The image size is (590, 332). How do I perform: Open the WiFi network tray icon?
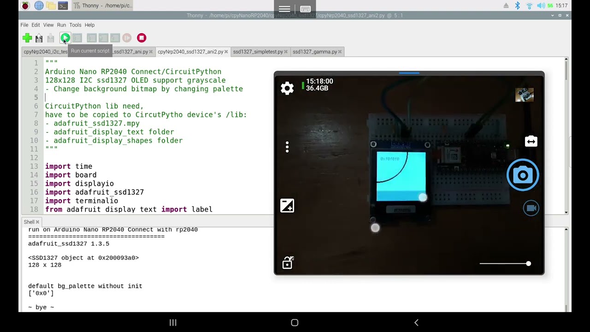coord(529,6)
